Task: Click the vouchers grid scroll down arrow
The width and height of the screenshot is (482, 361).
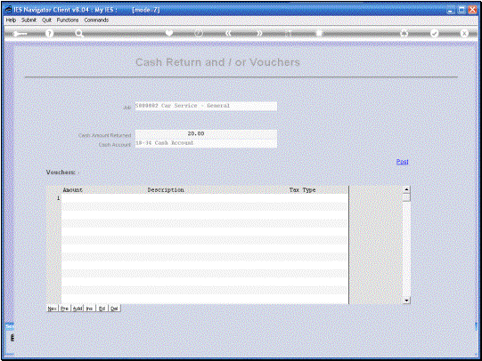Action: (x=406, y=301)
